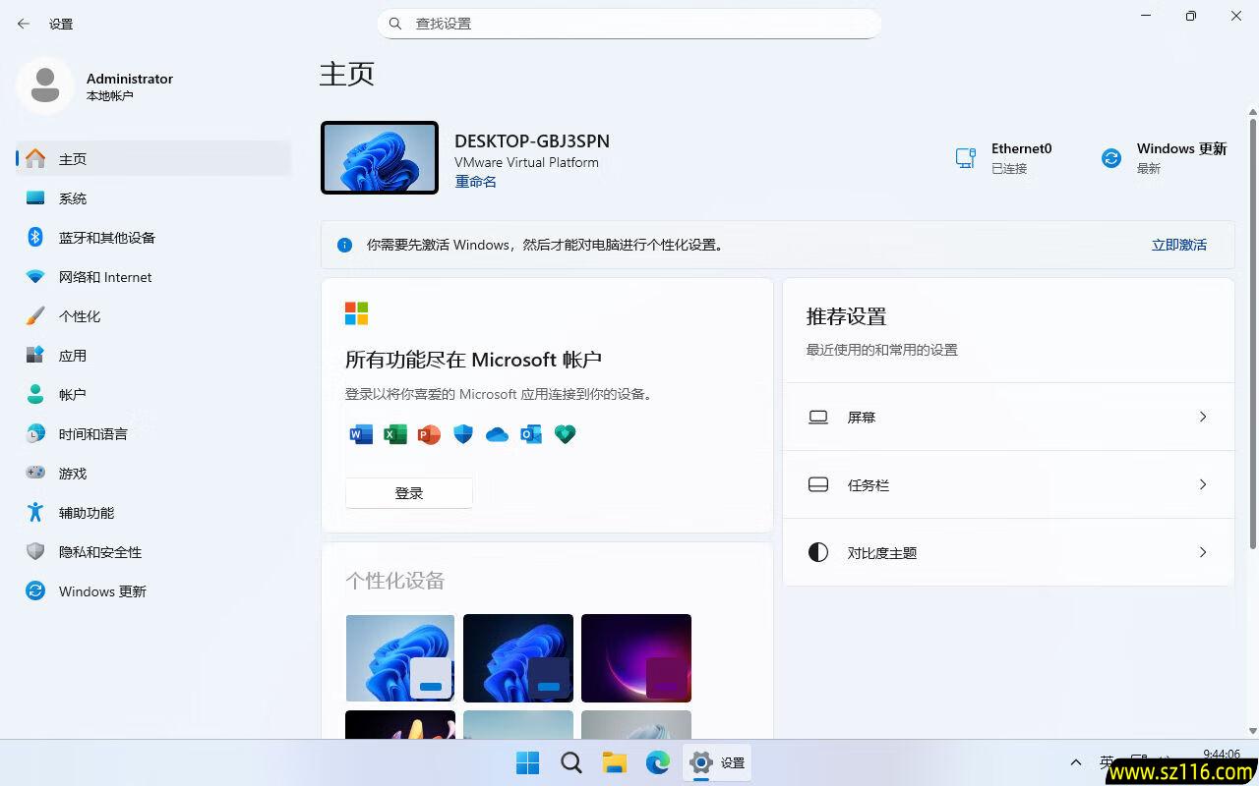The width and height of the screenshot is (1259, 786).
Task: Open Windows 更新 from the sidebar
Action: point(102,590)
